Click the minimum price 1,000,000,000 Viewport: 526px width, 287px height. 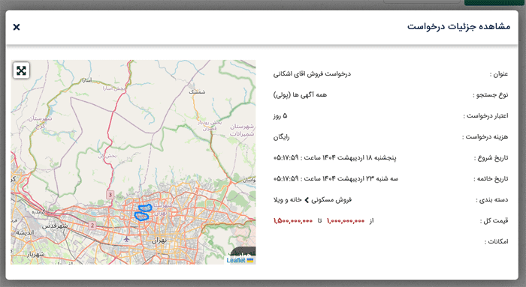click(346, 221)
